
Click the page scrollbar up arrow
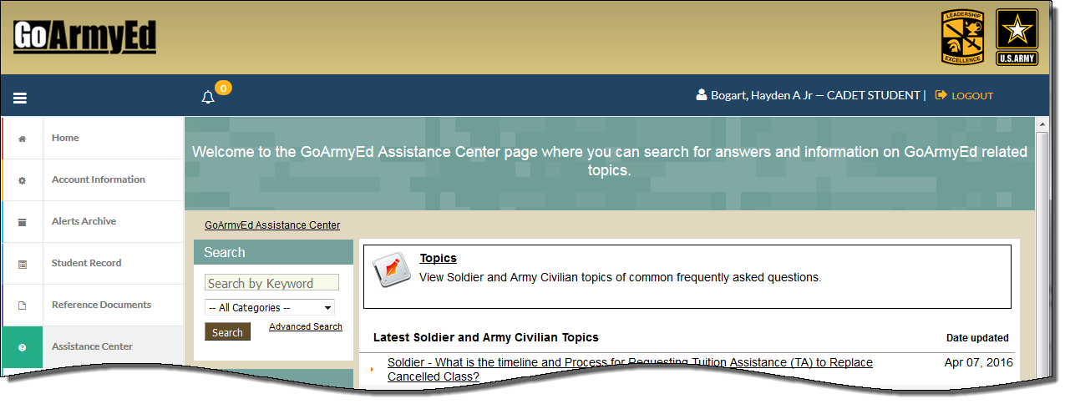[1042, 124]
